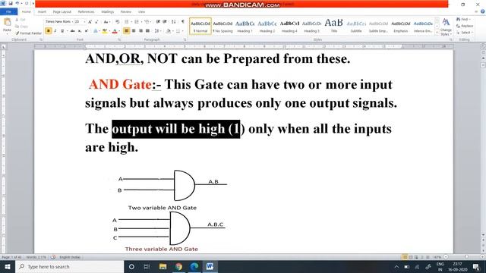Switch to the Page Layout tab
This screenshot has height=273, width=486.
tap(62, 12)
